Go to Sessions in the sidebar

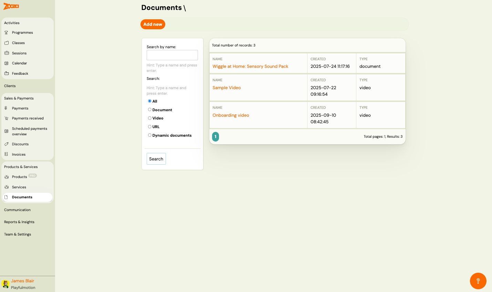pos(19,53)
